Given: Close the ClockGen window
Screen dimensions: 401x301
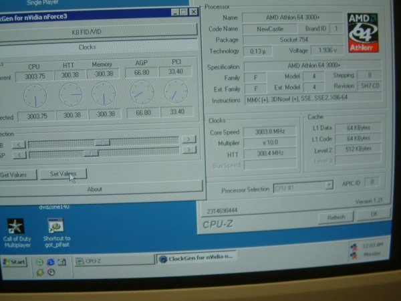Looking at the screenshot, I should 194,11.
